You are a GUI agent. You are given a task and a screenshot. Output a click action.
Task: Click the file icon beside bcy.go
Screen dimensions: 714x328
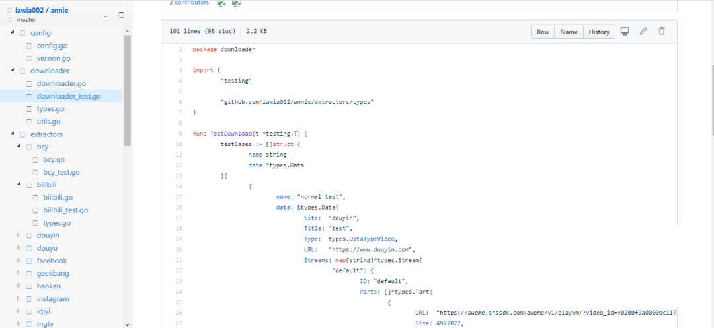pos(36,159)
